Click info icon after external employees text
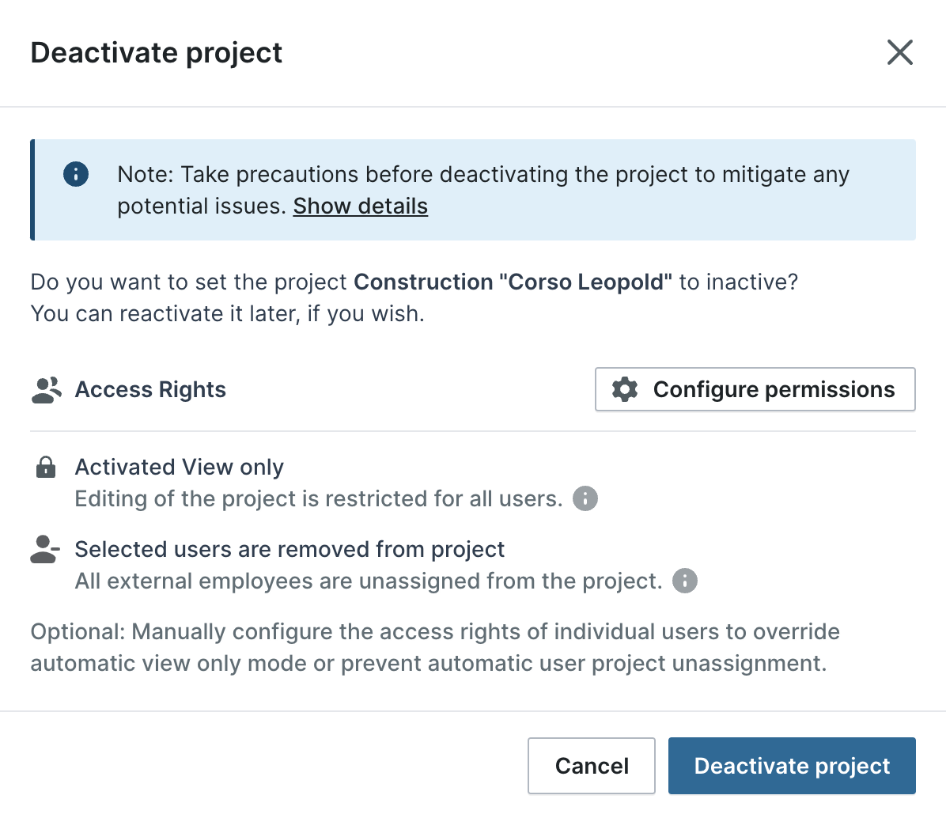The height and width of the screenshot is (818, 946). coord(684,581)
